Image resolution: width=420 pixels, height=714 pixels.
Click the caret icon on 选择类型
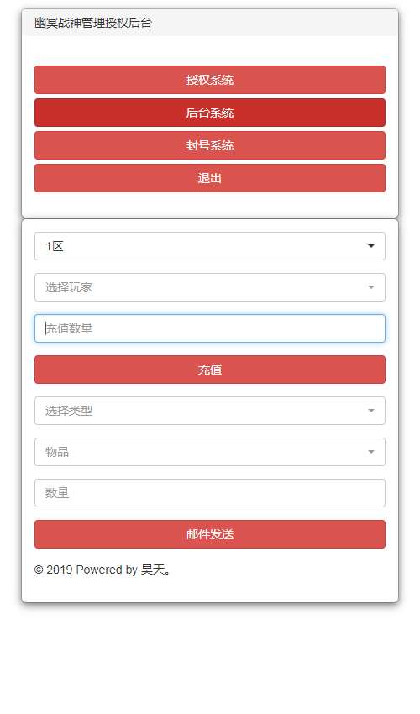[370, 411]
